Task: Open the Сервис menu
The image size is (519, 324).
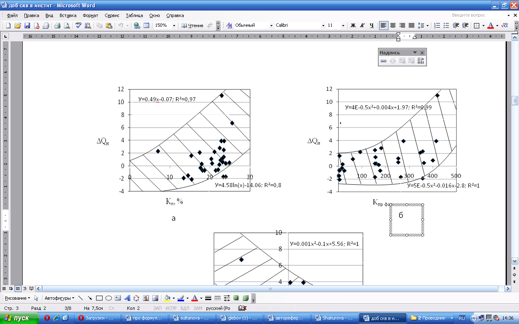Action: 112,15
